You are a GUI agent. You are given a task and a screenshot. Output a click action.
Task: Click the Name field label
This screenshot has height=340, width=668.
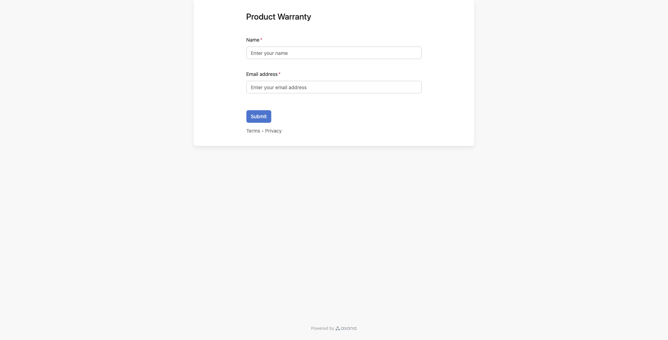click(x=252, y=40)
